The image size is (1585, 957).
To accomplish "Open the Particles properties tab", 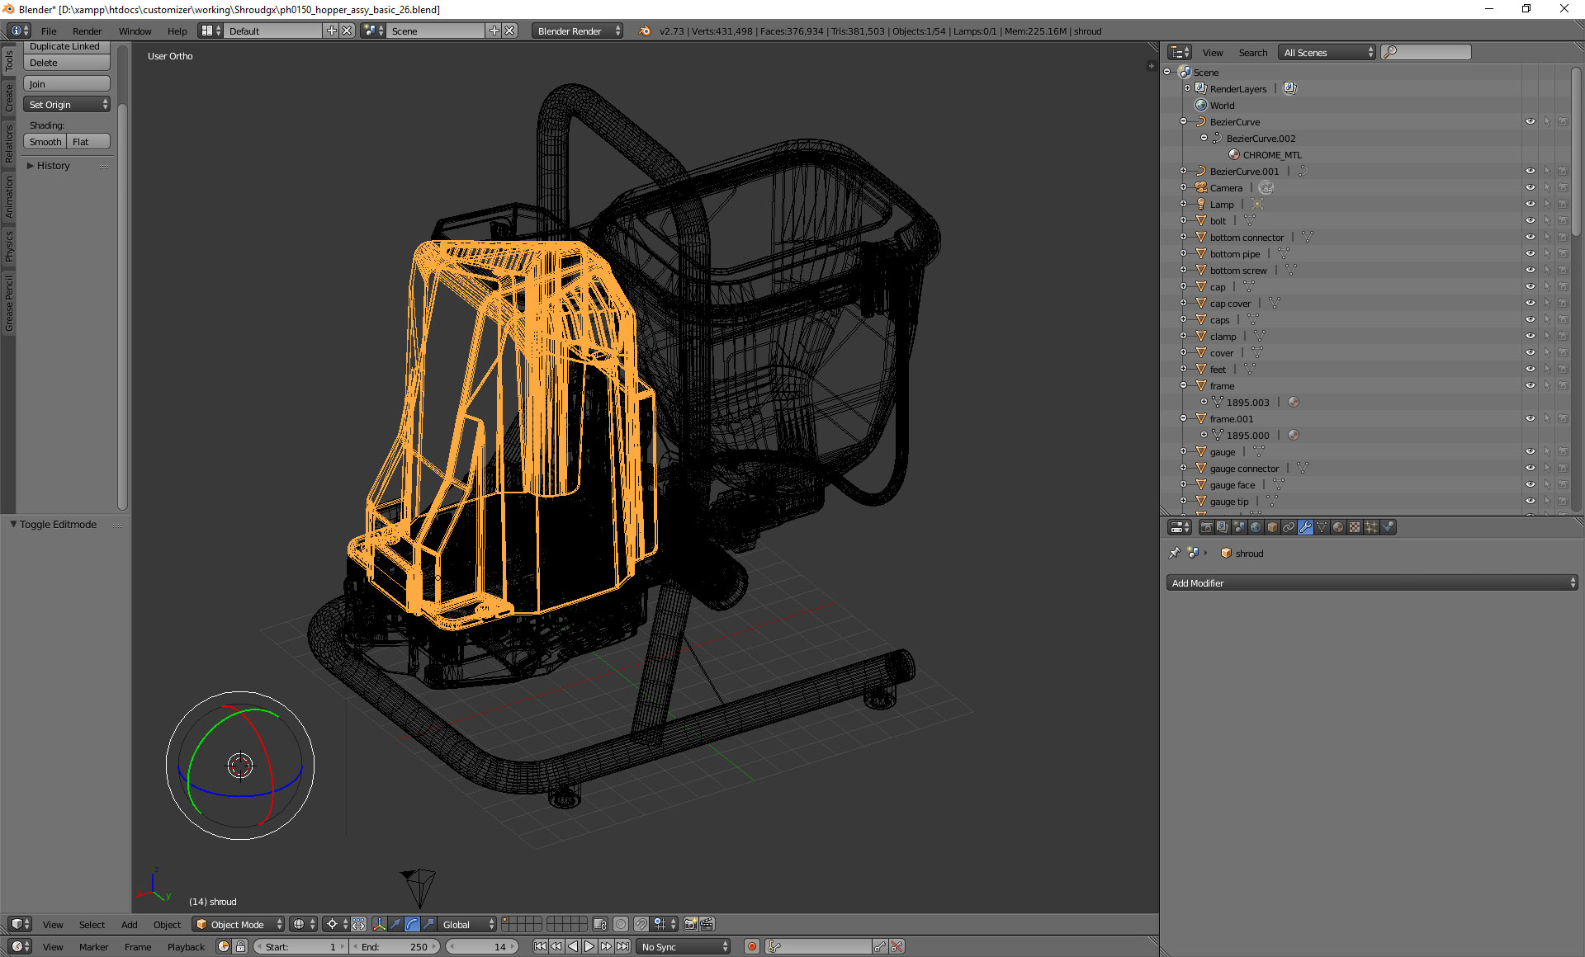I will click(1371, 527).
